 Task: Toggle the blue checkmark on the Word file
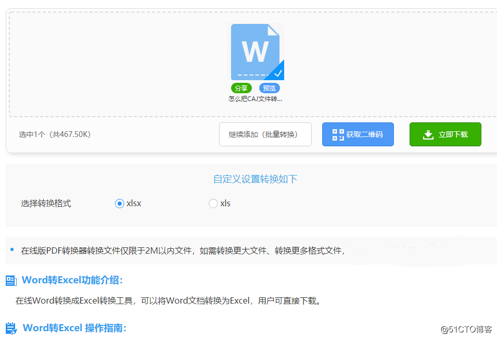click(x=278, y=73)
